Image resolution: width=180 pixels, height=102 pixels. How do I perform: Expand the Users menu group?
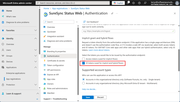(x=35, y=50)
